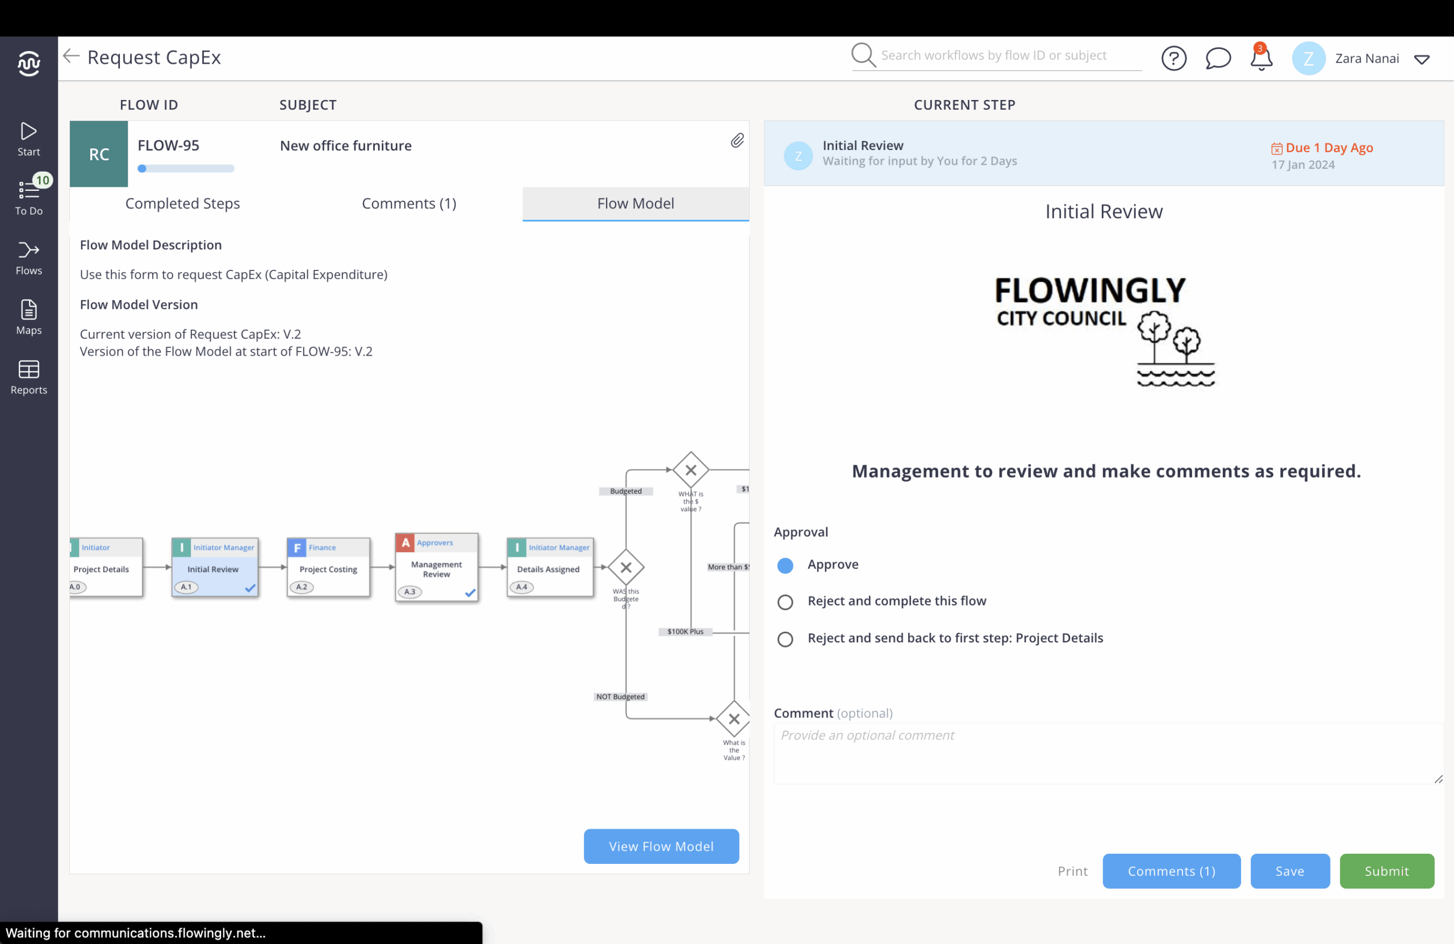Choose Reject and send back to Project Details
Viewport: 1454px width, 944px height.
[x=785, y=638]
